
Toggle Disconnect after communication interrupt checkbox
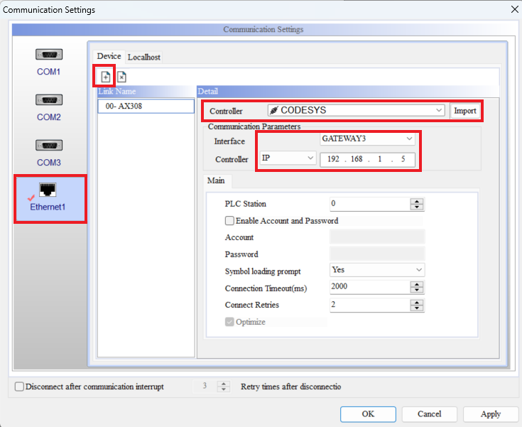tap(20, 387)
